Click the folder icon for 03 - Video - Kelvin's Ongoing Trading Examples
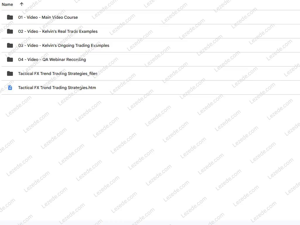The image size is (300, 225). click(x=10, y=45)
